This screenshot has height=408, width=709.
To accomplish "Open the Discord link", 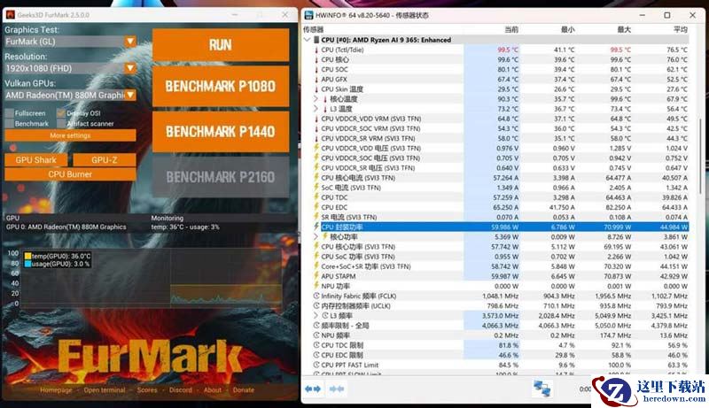I will pos(181,390).
